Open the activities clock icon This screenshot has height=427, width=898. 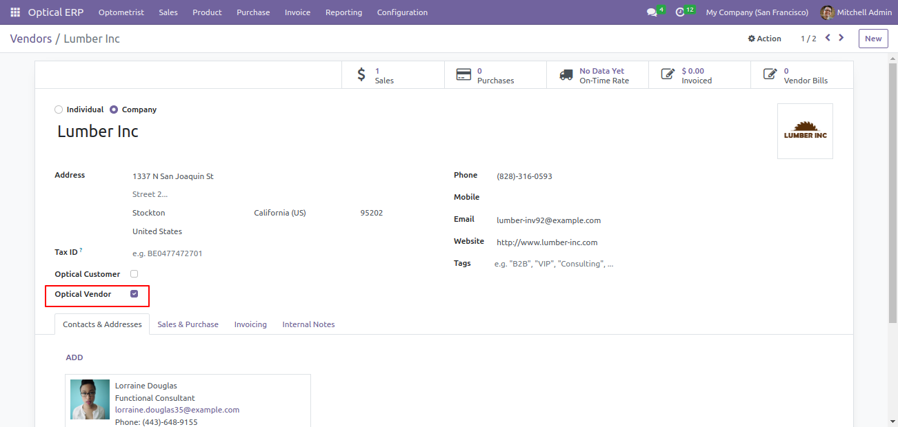[680, 12]
